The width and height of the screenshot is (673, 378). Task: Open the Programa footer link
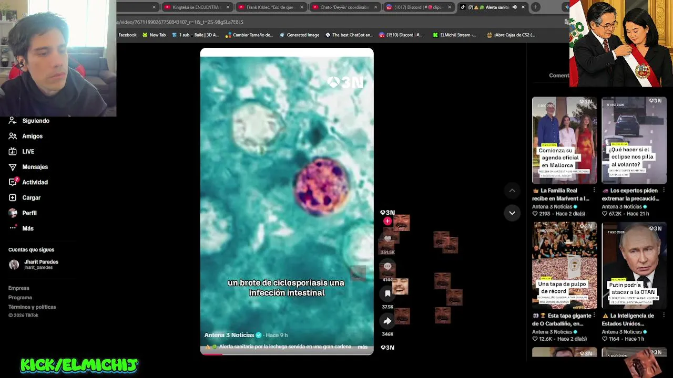click(20, 298)
